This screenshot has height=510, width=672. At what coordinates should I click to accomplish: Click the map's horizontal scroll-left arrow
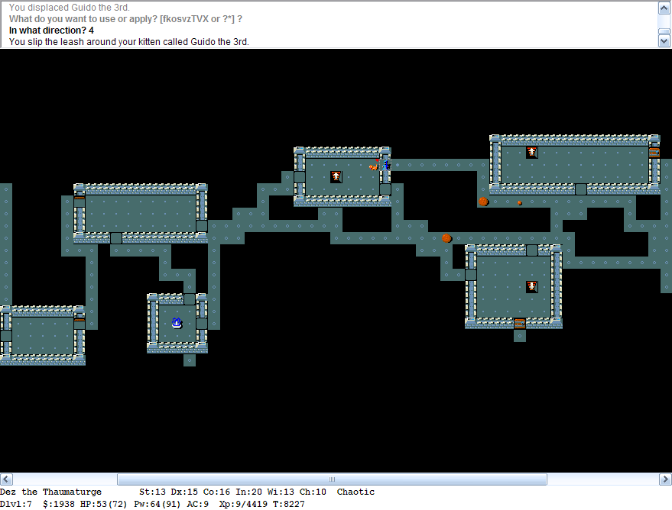click(x=6, y=479)
